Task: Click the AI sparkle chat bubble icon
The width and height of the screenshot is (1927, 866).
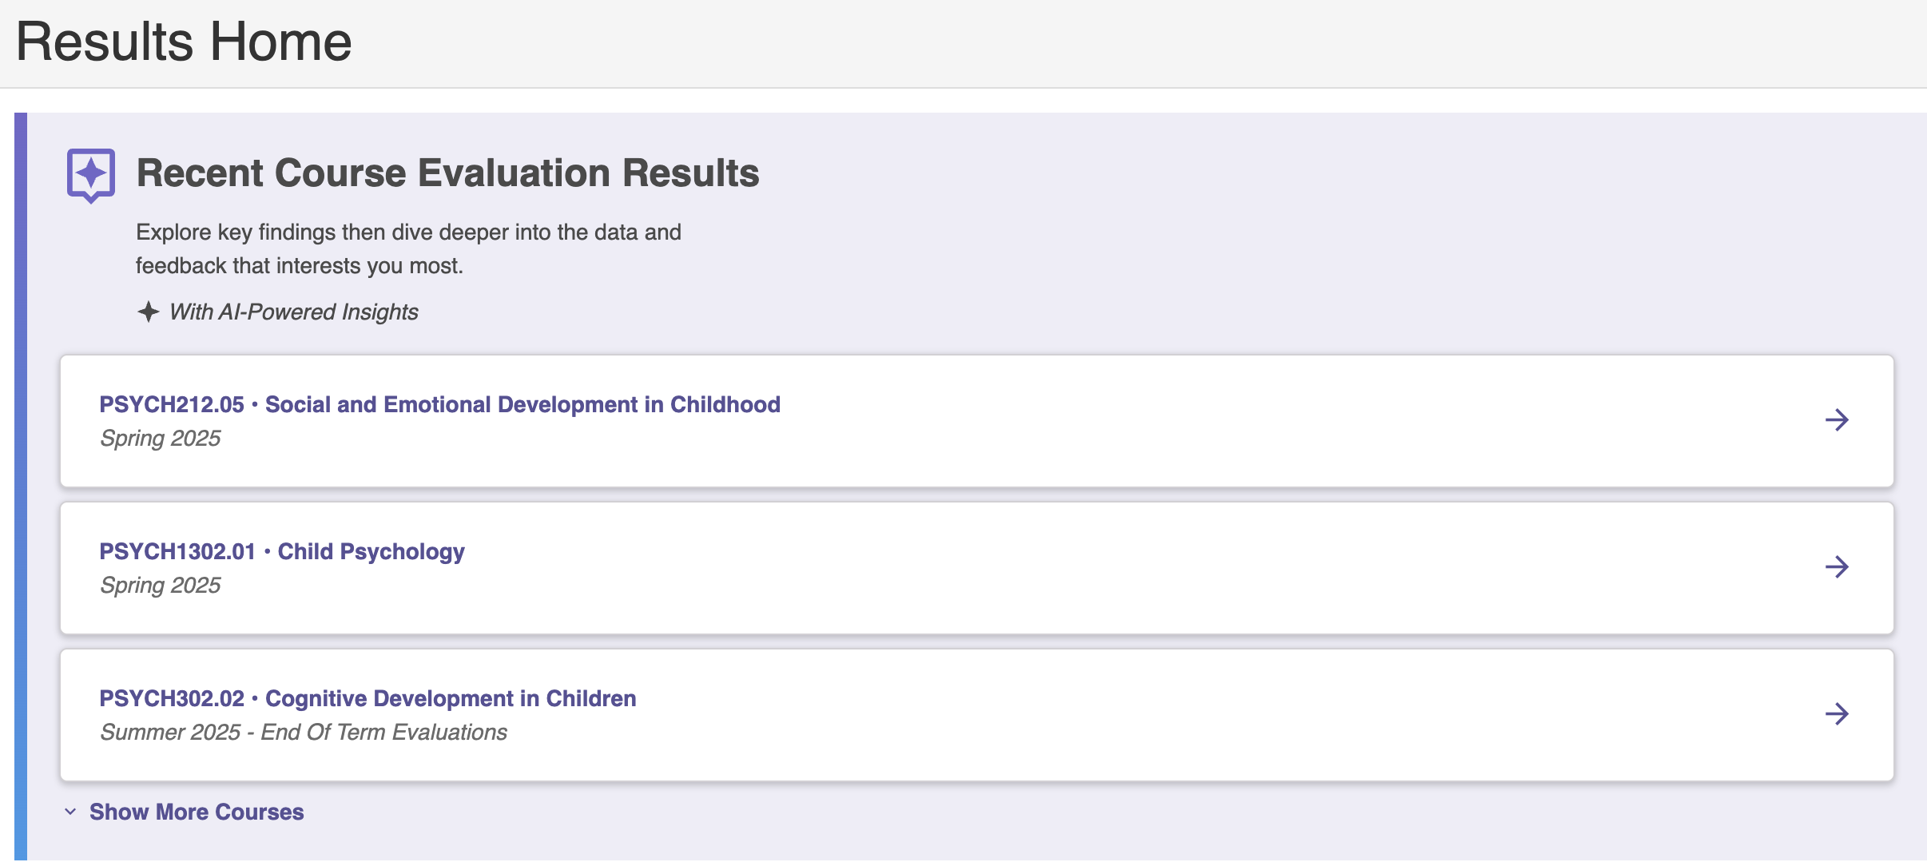Action: coord(91,176)
